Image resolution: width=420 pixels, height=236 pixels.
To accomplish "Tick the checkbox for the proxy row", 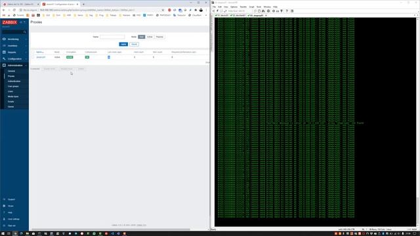I will (33, 57).
